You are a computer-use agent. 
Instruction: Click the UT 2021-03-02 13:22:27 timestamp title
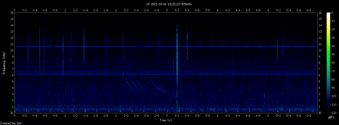point(169,4)
